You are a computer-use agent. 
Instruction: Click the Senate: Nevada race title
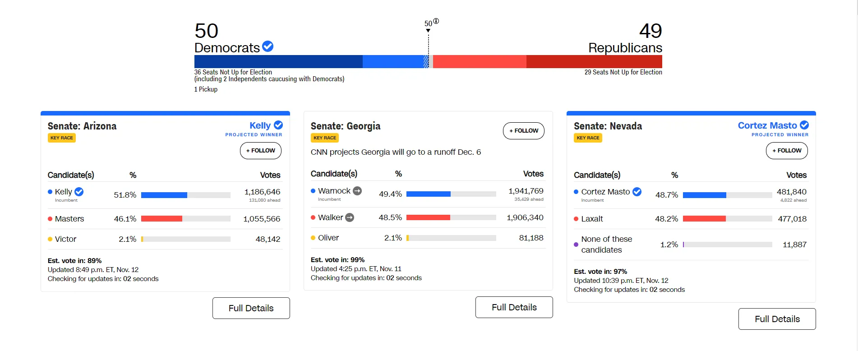click(608, 126)
